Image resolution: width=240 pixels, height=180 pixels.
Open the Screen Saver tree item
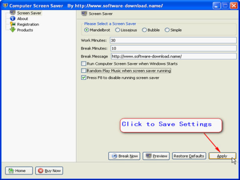(x=29, y=13)
